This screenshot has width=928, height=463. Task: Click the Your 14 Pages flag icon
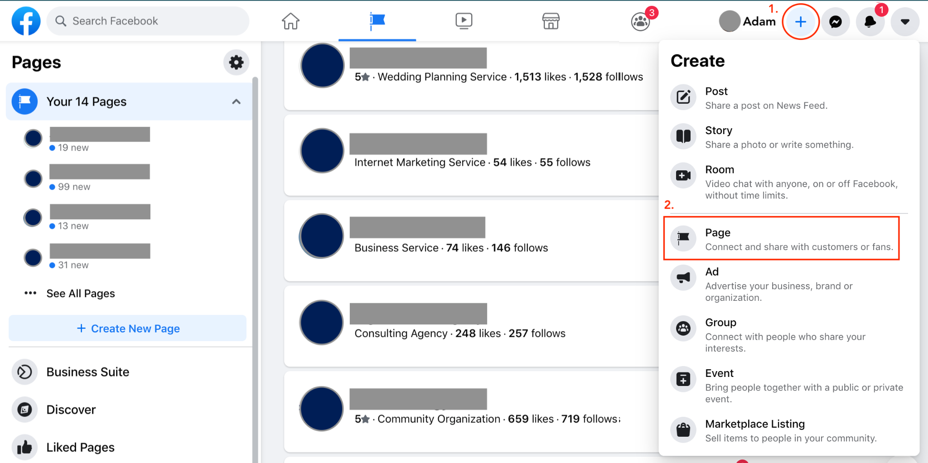[24, 101]
